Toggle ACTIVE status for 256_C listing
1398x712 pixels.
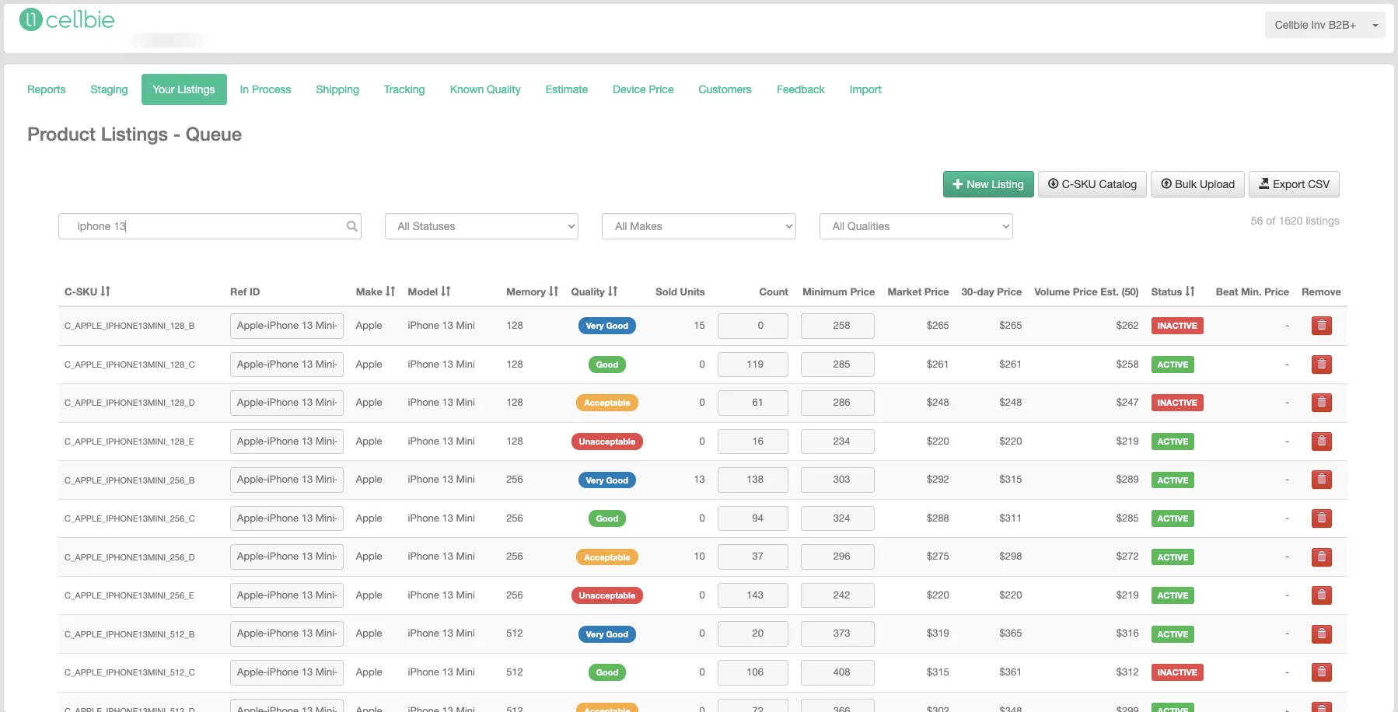(1173, 518)
